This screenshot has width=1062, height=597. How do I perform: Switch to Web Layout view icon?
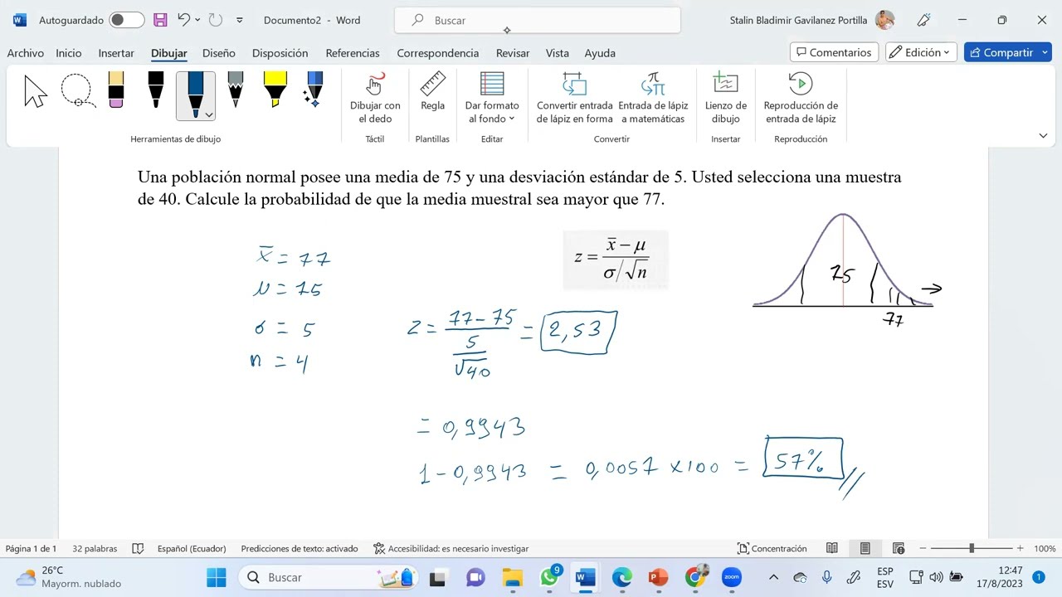[899, 549]
